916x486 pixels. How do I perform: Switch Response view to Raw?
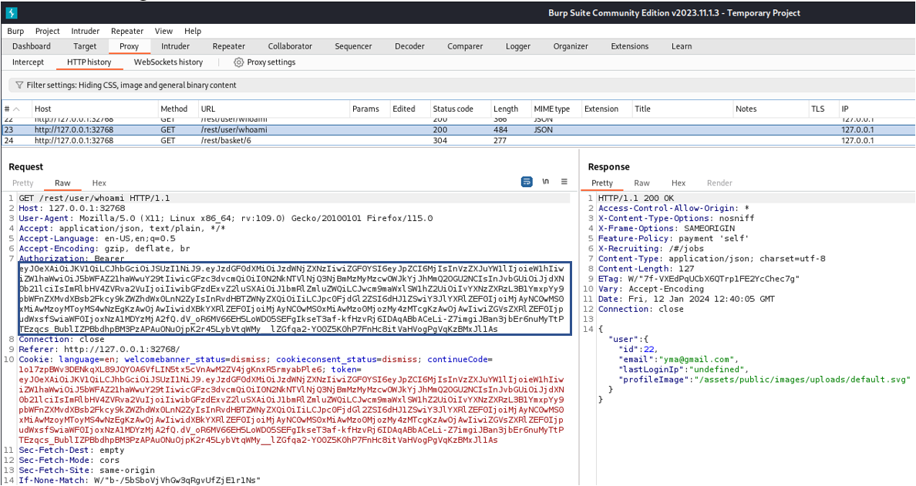coord(642,183)
